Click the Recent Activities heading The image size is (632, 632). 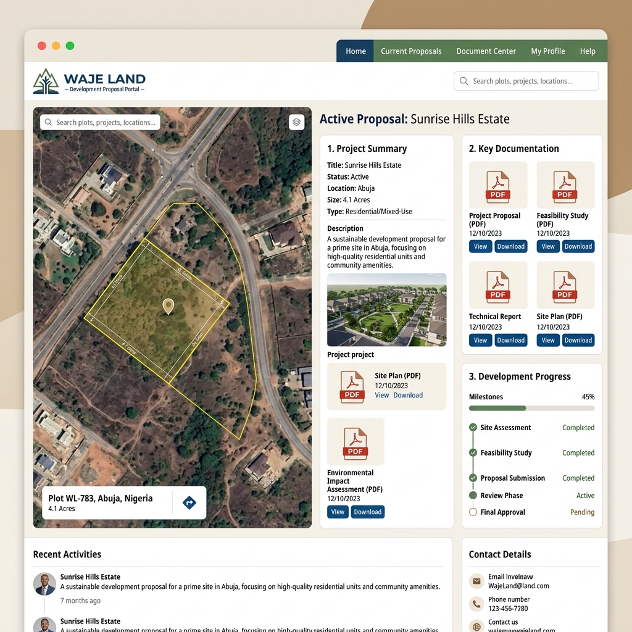(67, 554)
